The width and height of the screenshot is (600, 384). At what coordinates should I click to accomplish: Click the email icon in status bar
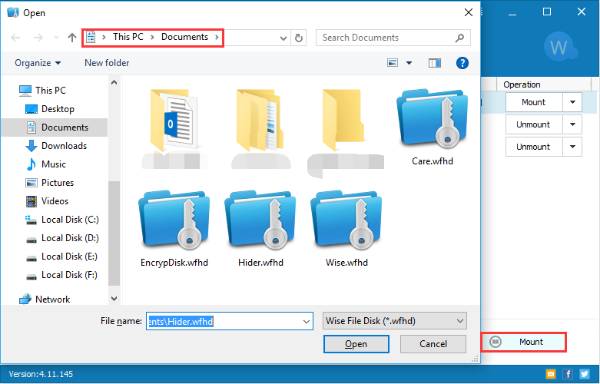click(551, 374)
